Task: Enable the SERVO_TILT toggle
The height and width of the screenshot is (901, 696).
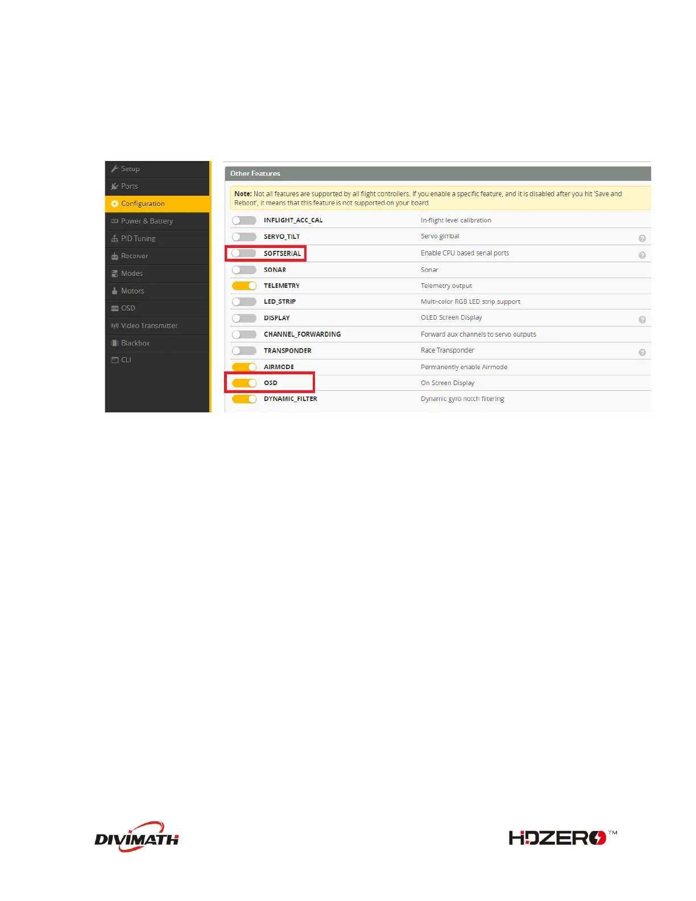Action: [244, 237]
